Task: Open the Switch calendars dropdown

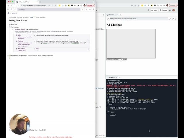Action: coord(41,17)
